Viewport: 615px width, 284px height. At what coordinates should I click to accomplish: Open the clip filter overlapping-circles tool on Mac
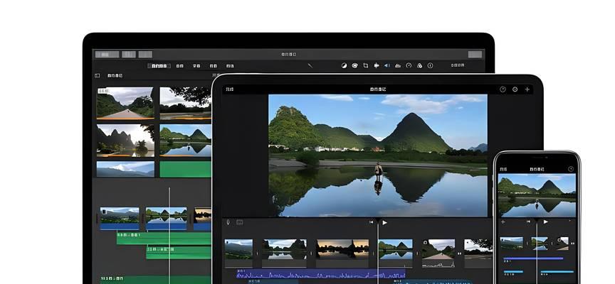coord(419,66)
